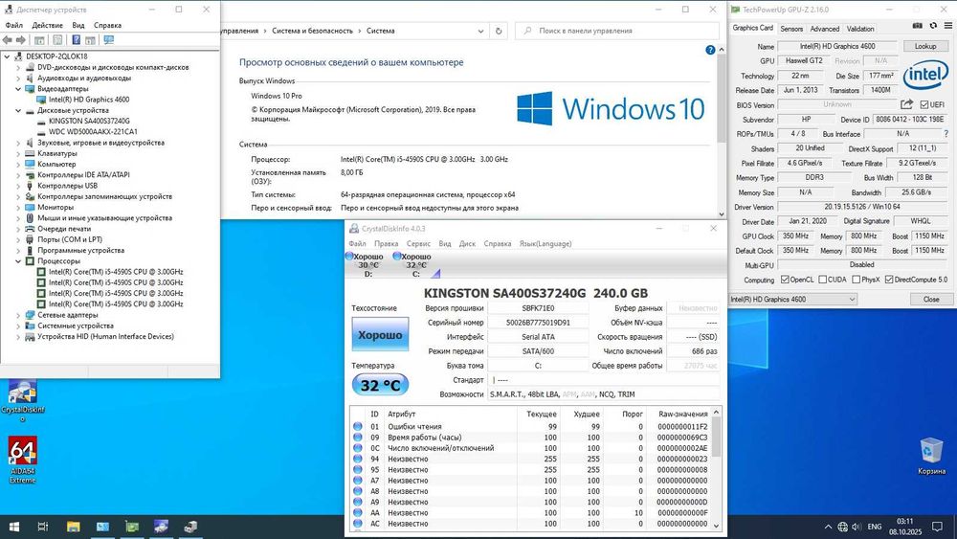This screenshot has width=957, height=539.
Task: Click Control Panel search field
Action: [616, 31]
